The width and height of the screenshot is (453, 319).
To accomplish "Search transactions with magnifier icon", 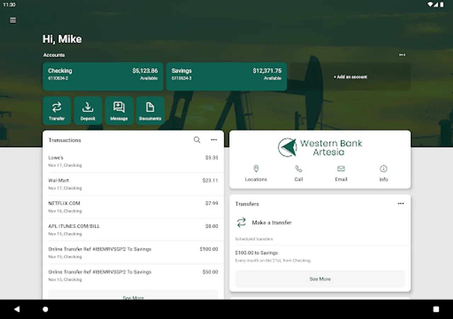I will click(197, 140).
